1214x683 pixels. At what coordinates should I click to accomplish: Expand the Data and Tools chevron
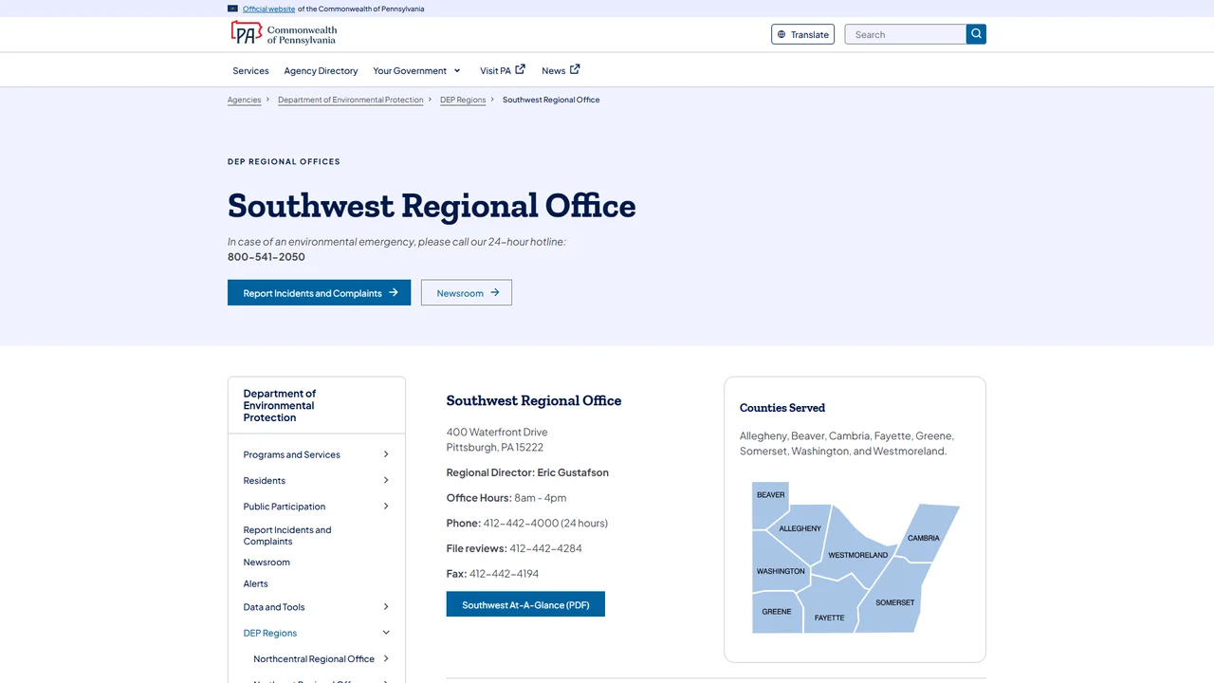[x=386, y=607]
